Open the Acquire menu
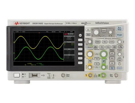 (x=104, y=31)
